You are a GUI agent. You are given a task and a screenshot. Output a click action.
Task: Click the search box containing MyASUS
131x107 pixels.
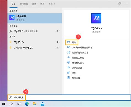[x=69, y=98]
